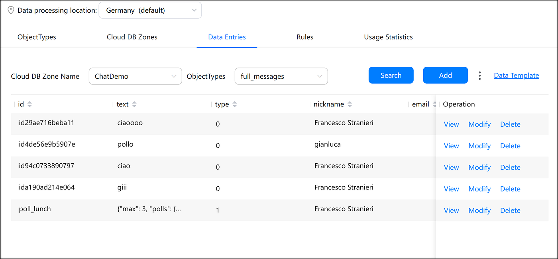Sort entries by the type column

[235, 104]
